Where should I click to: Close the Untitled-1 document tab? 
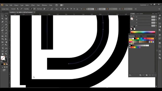[34, 12]
